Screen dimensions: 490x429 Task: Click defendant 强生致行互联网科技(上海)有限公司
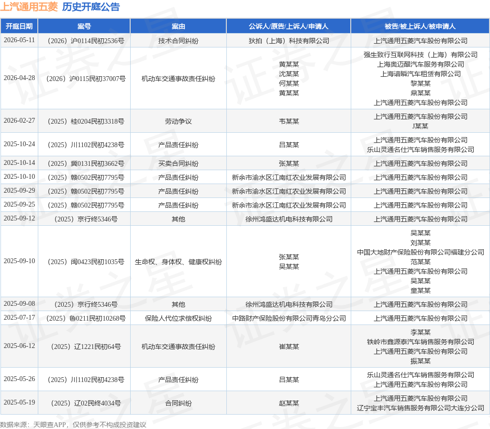pyautogui.click(x=420, y=55)
